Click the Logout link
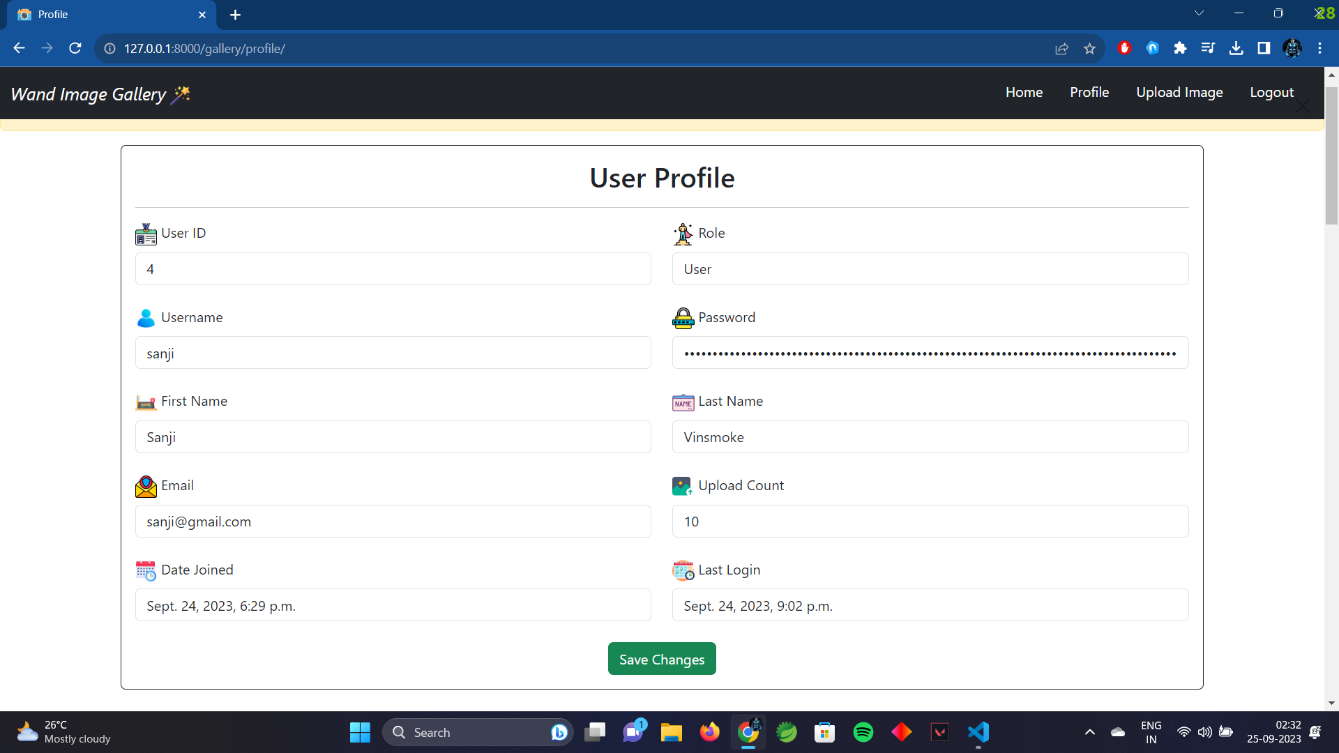The height and width of the screenshot is (753, 1339). (1271, 92)
